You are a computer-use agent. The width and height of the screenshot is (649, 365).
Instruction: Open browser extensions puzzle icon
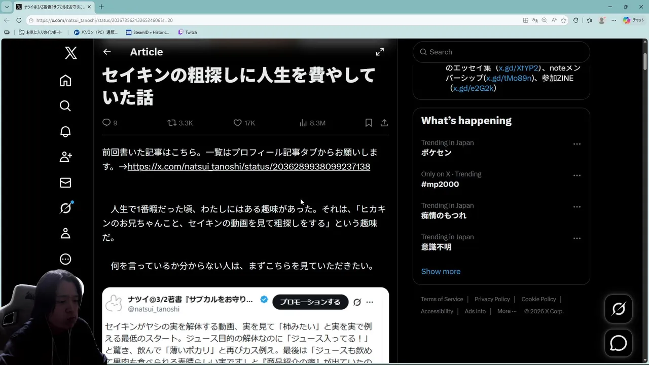575,20
